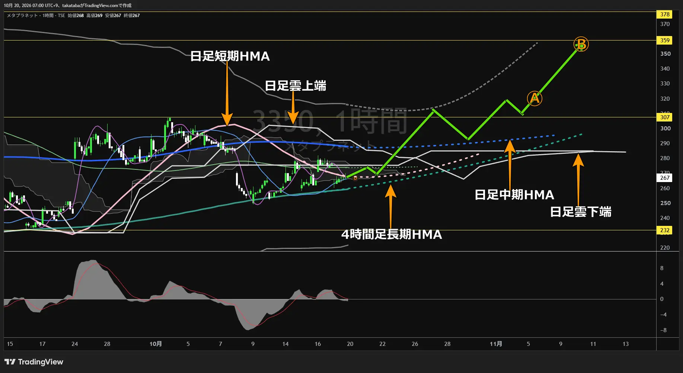The image size is (683, 373).
Task: Click the TradingView logo
Action: coord(34,362)
